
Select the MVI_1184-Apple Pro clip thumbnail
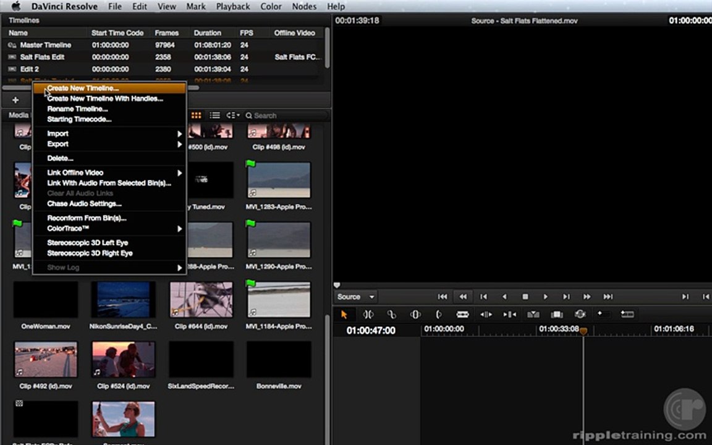coord(279,300)
